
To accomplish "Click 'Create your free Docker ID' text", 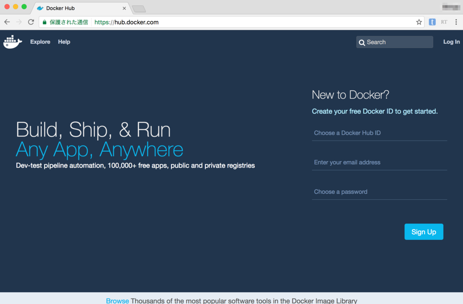I will [x=375, y=112].
